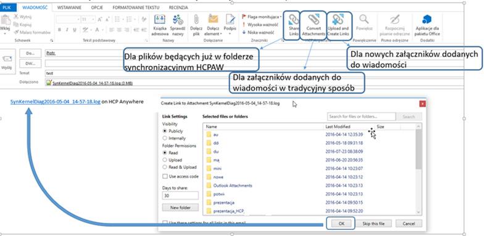Click the Do... recipients button
The width and height of the screenshot is (485, 236).
[x=30, y=53]
